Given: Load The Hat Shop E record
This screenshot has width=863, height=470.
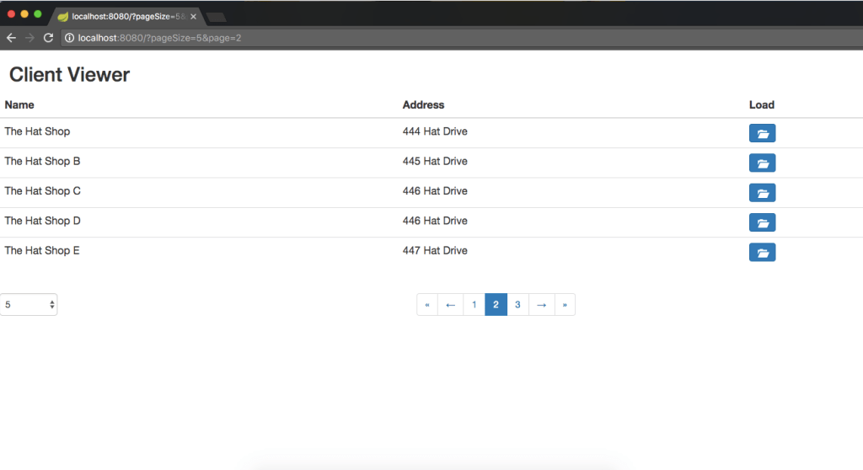Looking at the screenshot, I should (762, 252).
